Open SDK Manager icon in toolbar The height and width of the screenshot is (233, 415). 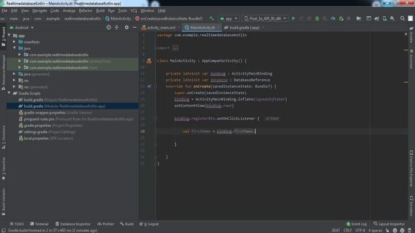click(392, 19)
